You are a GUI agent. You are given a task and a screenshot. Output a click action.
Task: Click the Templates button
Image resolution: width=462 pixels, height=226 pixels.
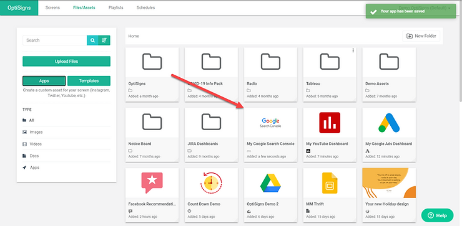(x=89, y=81)
